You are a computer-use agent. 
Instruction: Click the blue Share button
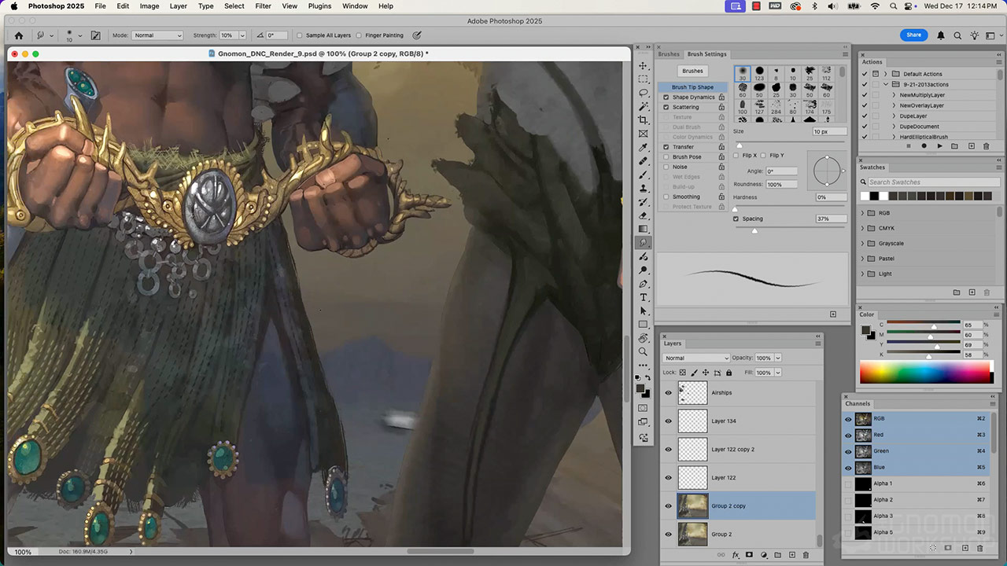click(x=913, y=35)
